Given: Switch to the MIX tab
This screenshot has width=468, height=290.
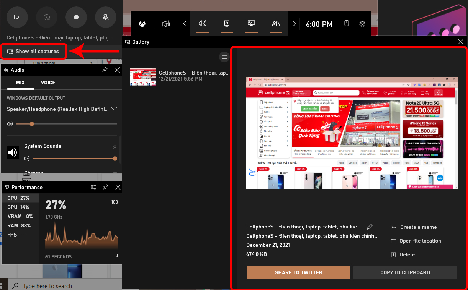Looking at the screenshot, I should [x=20, y=83].
